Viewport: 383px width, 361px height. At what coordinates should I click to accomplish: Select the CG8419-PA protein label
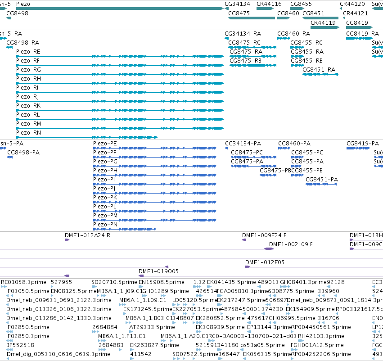pos(363,144)
